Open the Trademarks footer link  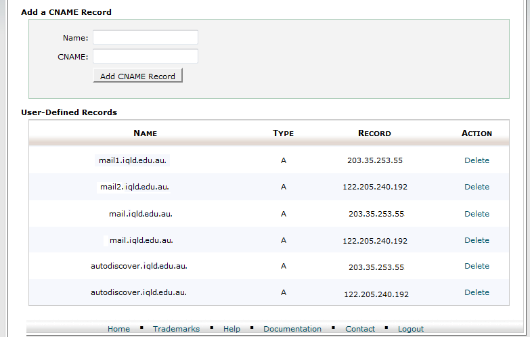[176, 329]
